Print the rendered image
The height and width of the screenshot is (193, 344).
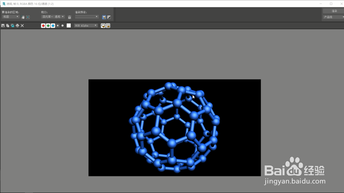[17, 26]
